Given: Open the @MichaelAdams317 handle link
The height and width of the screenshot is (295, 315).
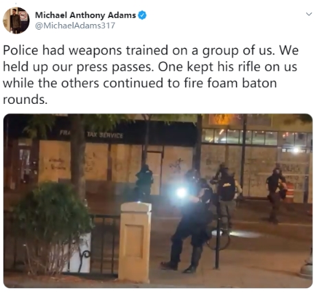Looking at the screenshot, I should (75, 25).
